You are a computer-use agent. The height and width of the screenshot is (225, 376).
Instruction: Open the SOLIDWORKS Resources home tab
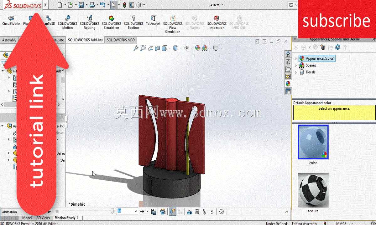[288, 54]
